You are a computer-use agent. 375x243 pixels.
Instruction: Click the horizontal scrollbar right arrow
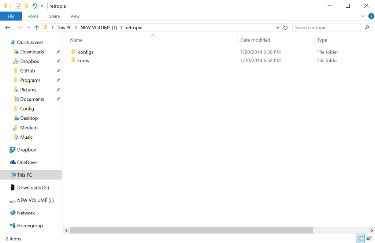coord(372,230)
